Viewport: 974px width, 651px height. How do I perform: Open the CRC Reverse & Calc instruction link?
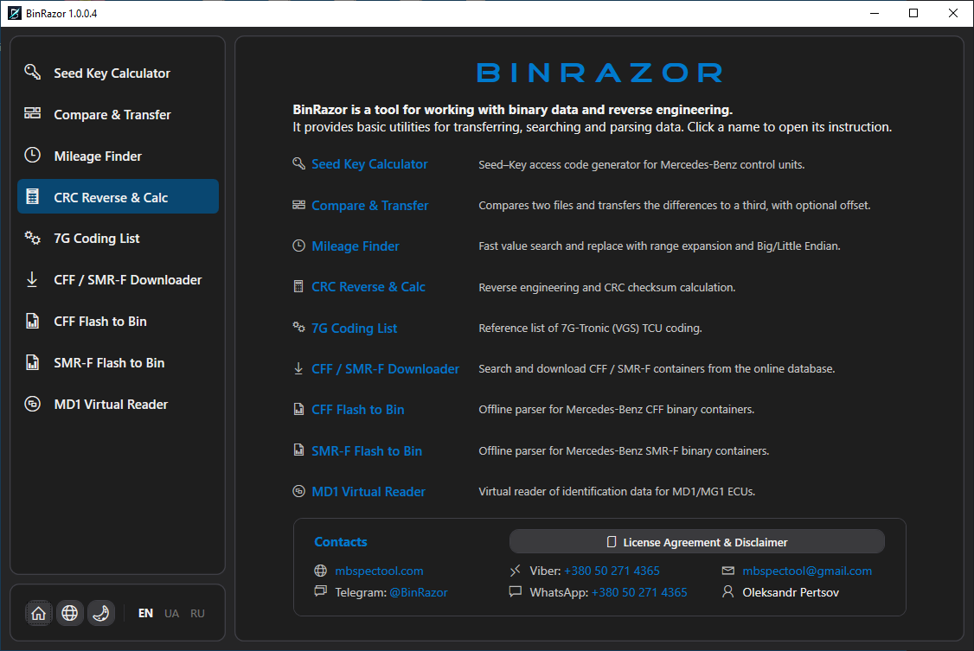point(368,287)
